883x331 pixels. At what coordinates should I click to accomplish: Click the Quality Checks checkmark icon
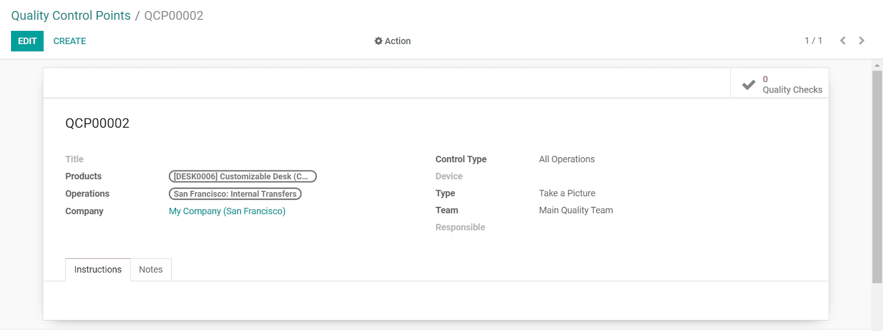(x=748, y=84)
